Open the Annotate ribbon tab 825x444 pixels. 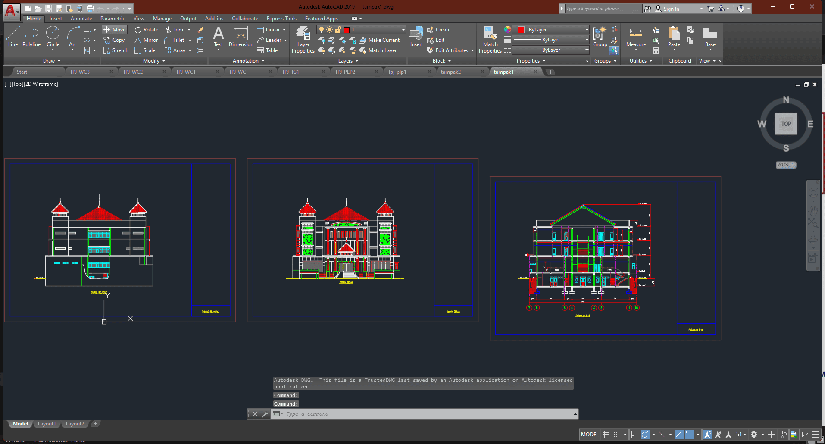click(x=81, y=19)
